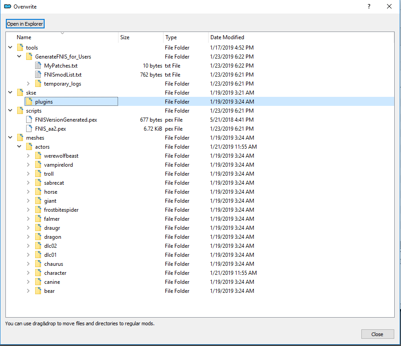Click the chaurus folder icon
Screen dimensions: 401x346
(38, 264)
